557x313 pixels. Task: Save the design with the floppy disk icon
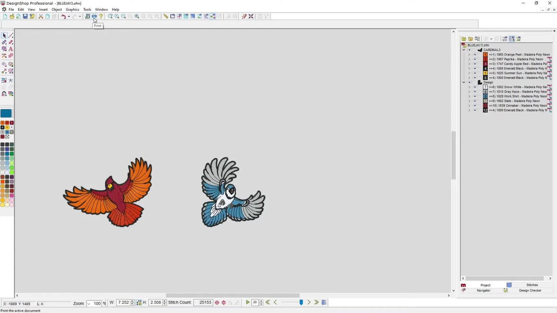pyautogui.click(x=25, y=16)
